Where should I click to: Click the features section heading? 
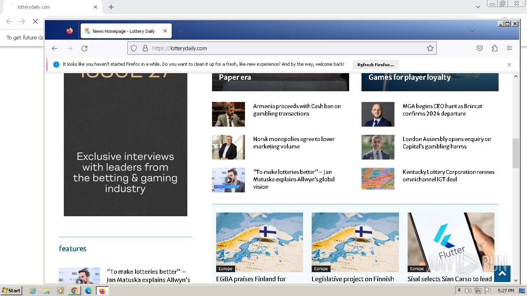(x=72, y=248)
